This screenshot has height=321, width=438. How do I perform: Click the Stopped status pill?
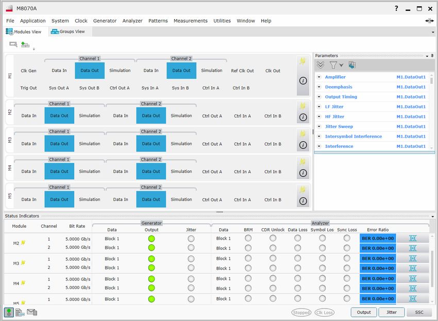pyautogui.click(x=301, y=312)
